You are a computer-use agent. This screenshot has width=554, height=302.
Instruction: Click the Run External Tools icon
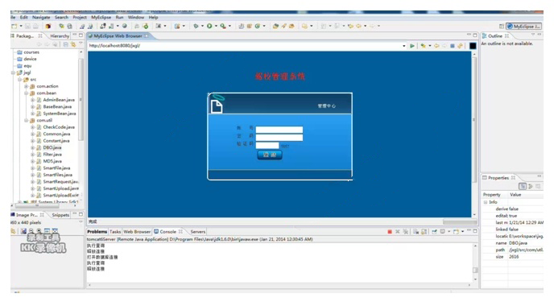click(223, 26)
